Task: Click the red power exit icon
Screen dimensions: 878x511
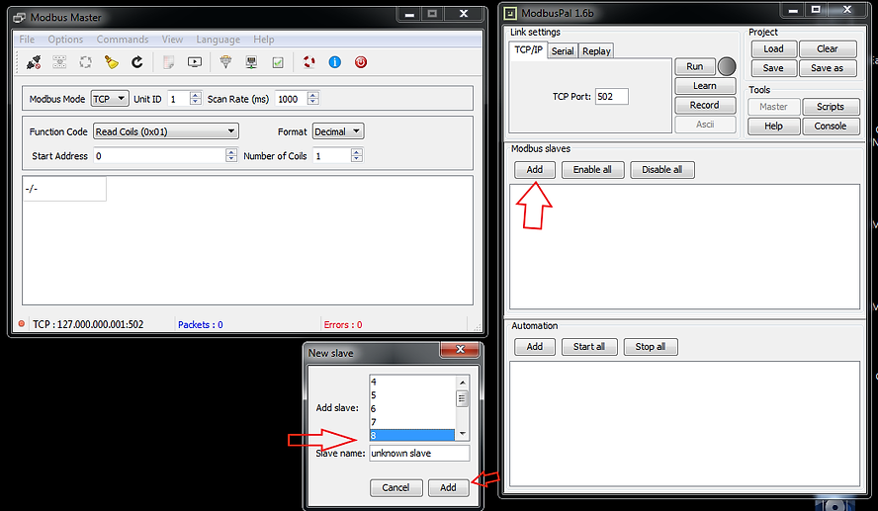Action: (x=361, y=62)
